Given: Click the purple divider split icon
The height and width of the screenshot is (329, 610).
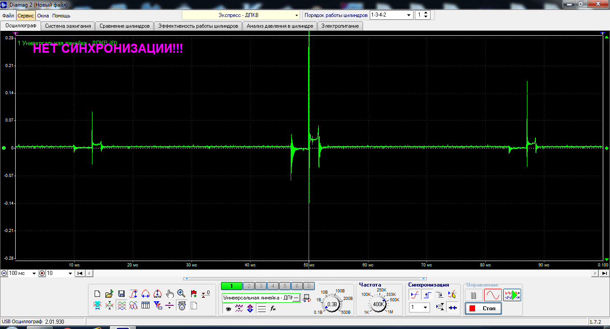Looking at the screenshot, I should coord(169,305).
